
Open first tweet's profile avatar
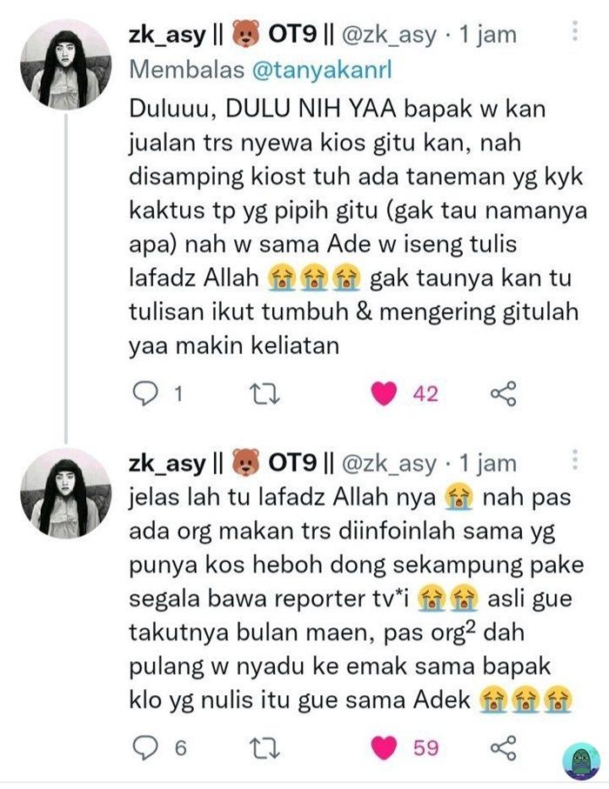(65, 64)
